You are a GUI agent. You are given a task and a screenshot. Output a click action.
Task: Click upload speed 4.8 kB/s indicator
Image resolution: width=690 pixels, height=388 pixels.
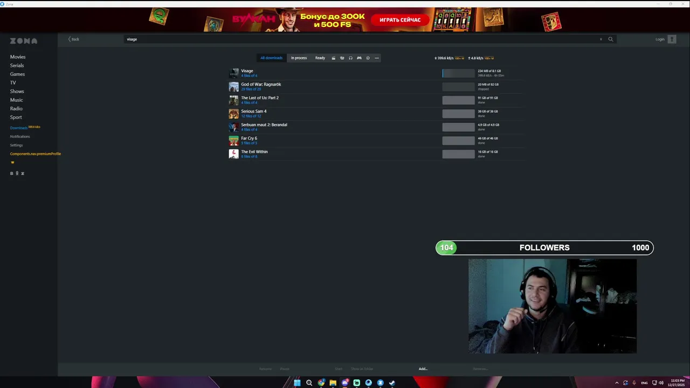[x=480, y=58]
